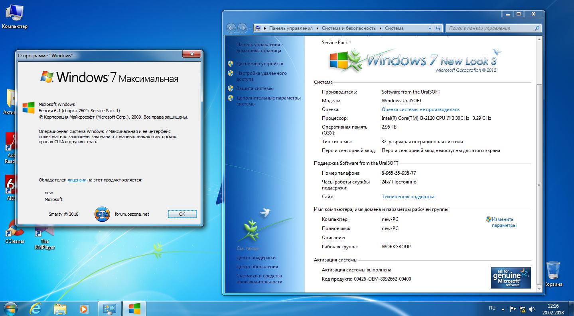Open the recent pages dropdown arrow
Screen dimensions: 574x316
click(x=250, y=28)
